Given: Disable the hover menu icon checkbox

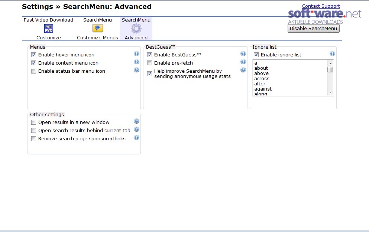Looking at the screenshot, I should tap(34, 55).
